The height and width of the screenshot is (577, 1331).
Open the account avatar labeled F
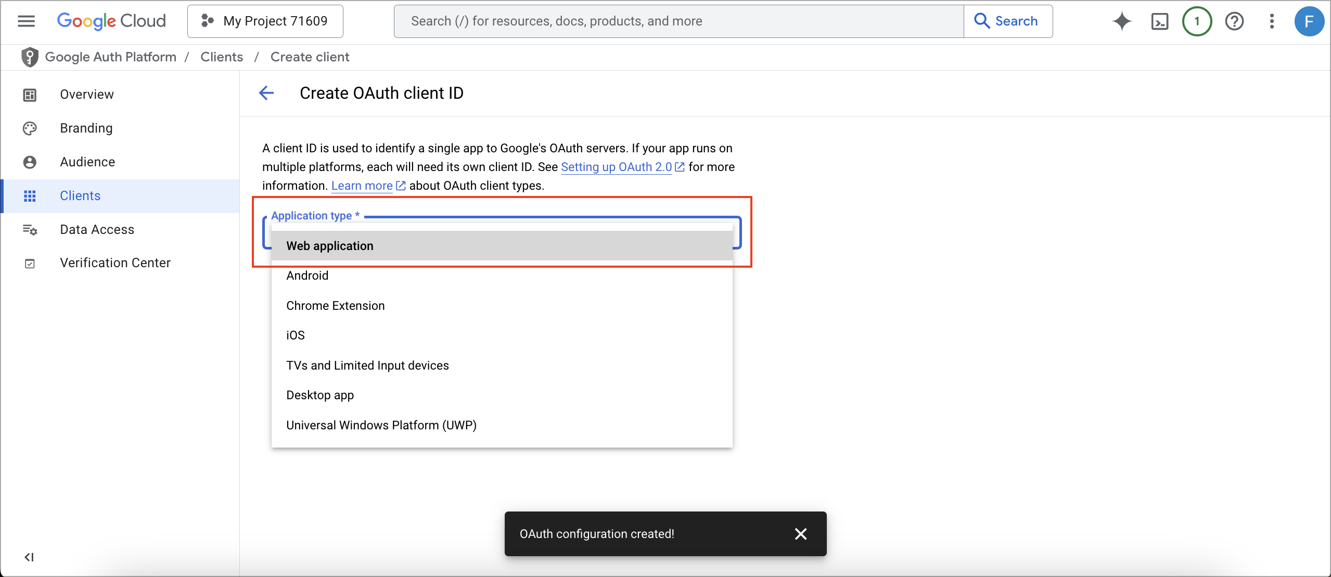(x=1309, y=21)
